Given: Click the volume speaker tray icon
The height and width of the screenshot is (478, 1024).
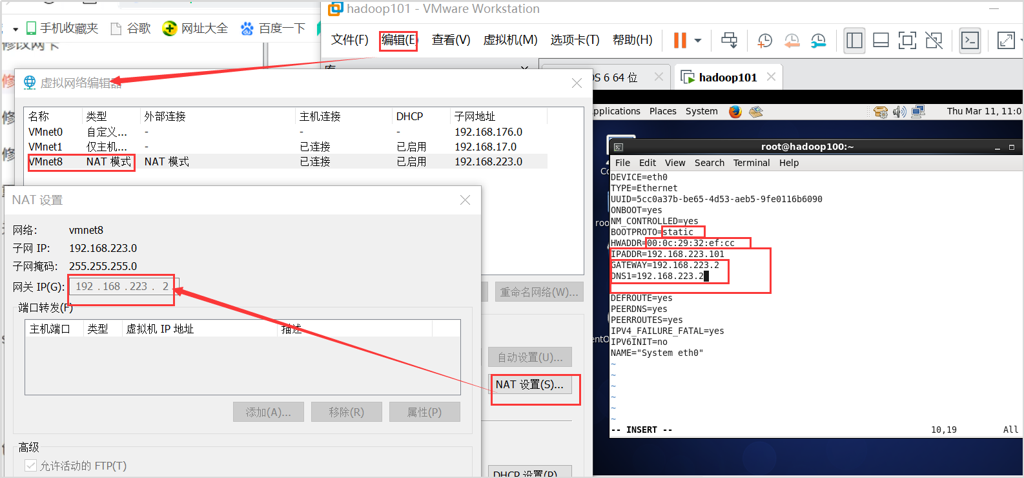Looking at the screenshot, I should tap(899, 112).
